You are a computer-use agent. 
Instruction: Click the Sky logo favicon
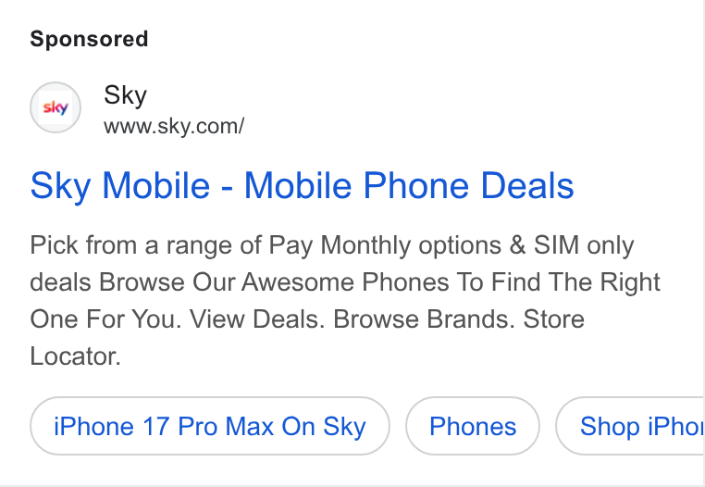pos(56,107)
